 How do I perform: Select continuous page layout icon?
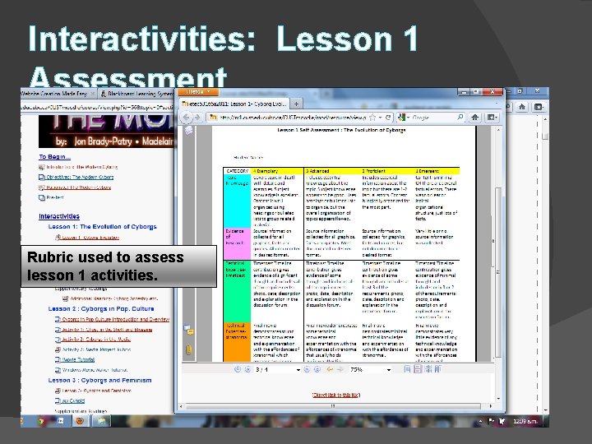pos(418,369)
